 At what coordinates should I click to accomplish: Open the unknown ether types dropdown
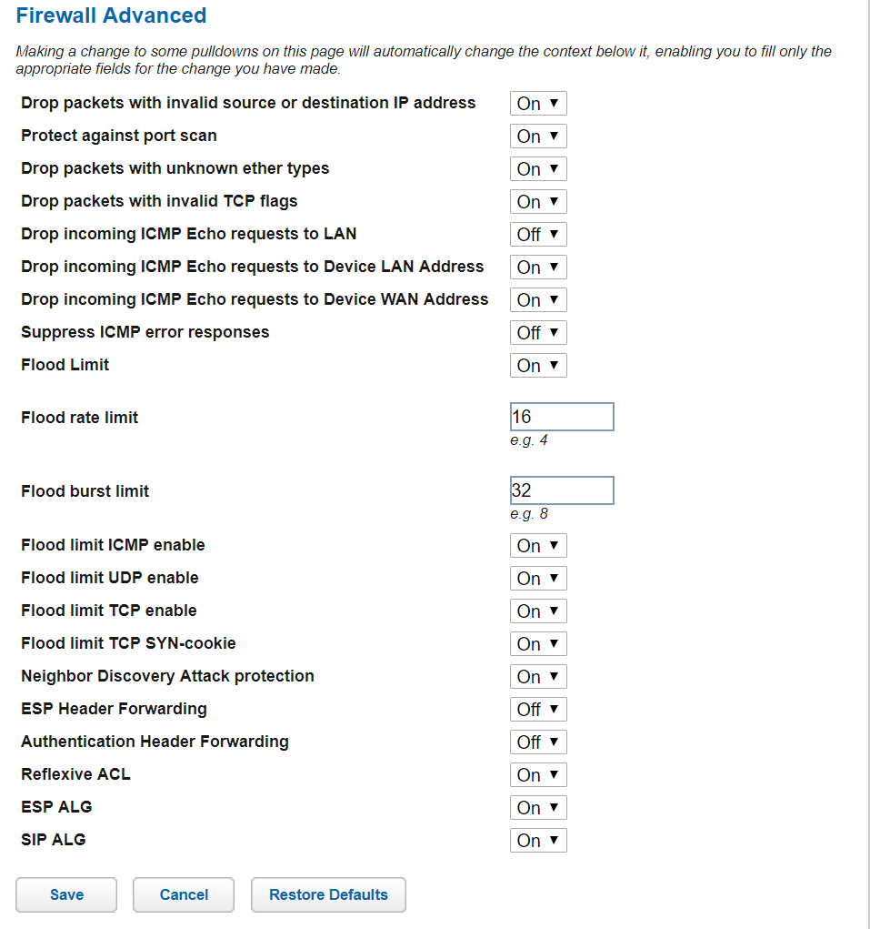click(537, 168)
